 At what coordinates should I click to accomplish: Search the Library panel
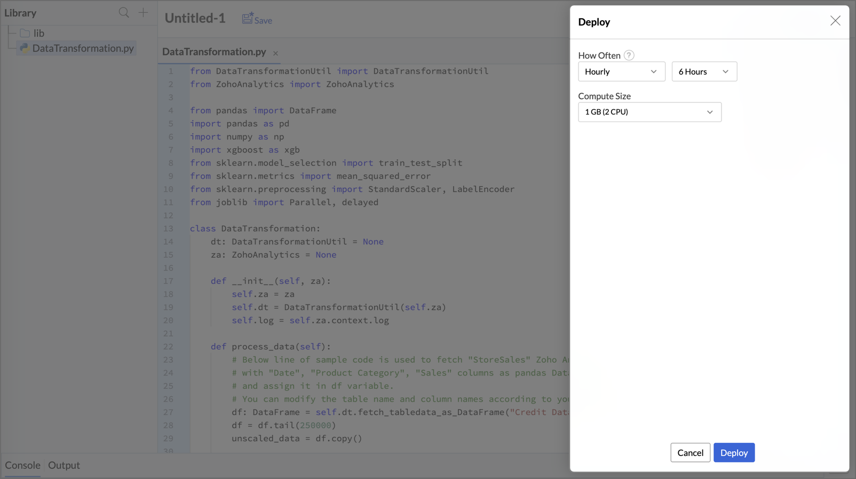pos(124,12)
